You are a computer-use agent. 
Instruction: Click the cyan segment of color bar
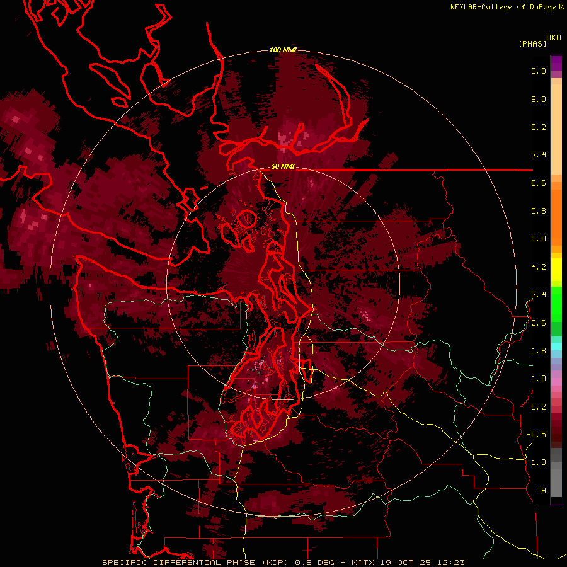point(556,346)
